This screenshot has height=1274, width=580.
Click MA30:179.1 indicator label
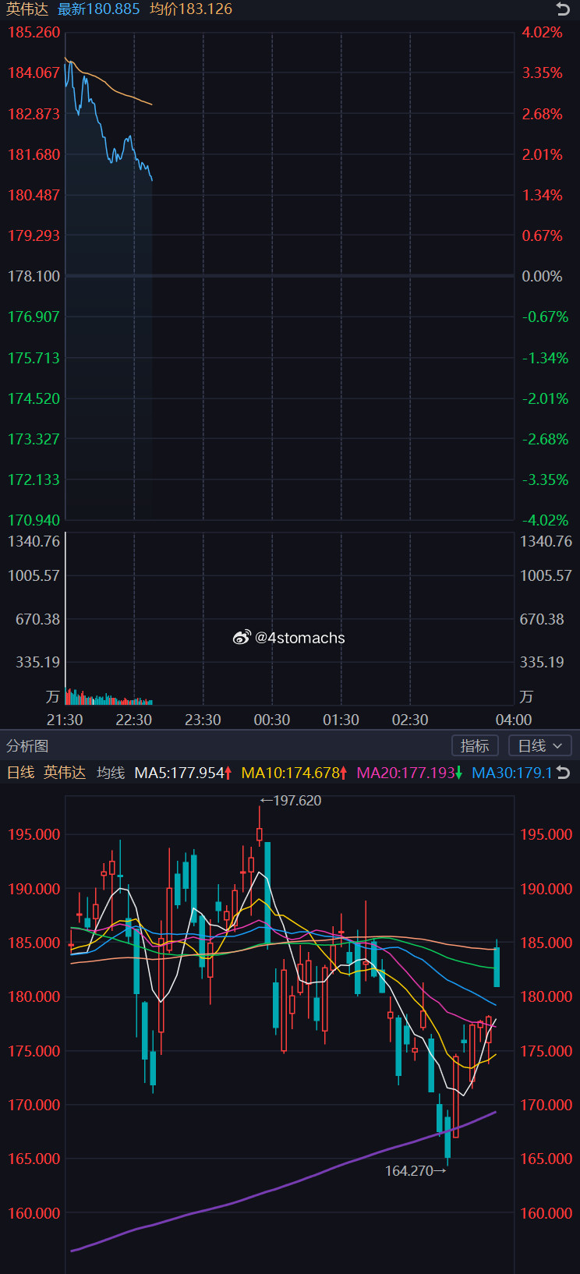pyautogui.click(x=512, y=773)
